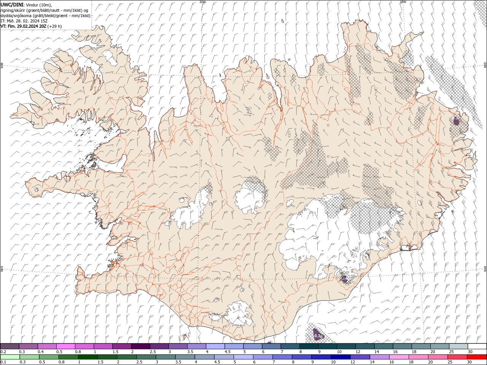Click the bright magenta swatch in upper legend

(66, 346)
